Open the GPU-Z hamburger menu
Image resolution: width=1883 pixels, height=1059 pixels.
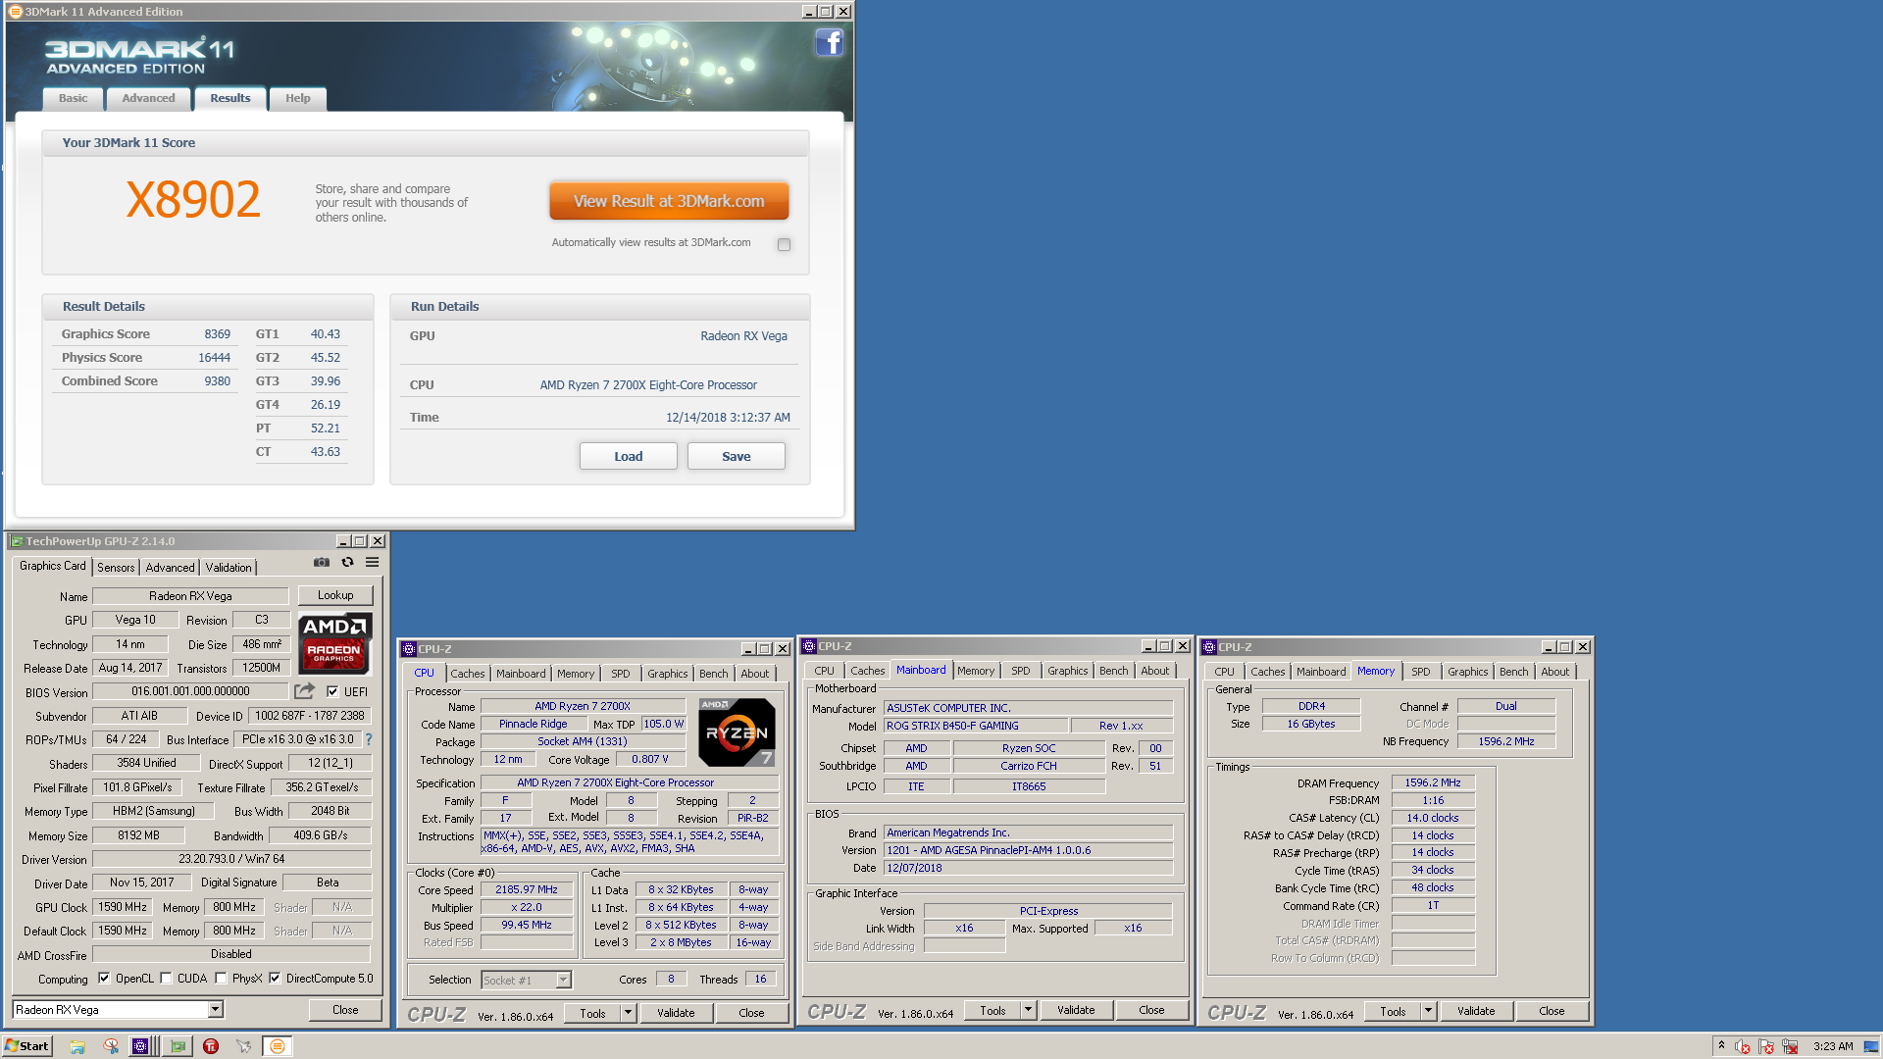[x=373, y=563]
